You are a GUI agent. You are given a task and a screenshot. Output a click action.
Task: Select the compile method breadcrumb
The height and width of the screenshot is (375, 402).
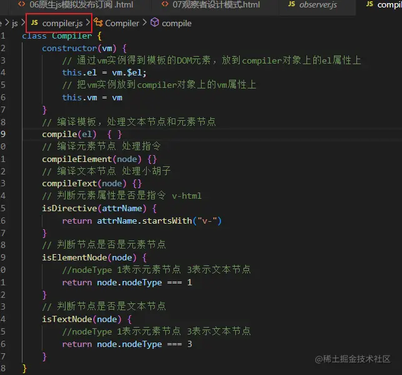click(x=177, y=23)
